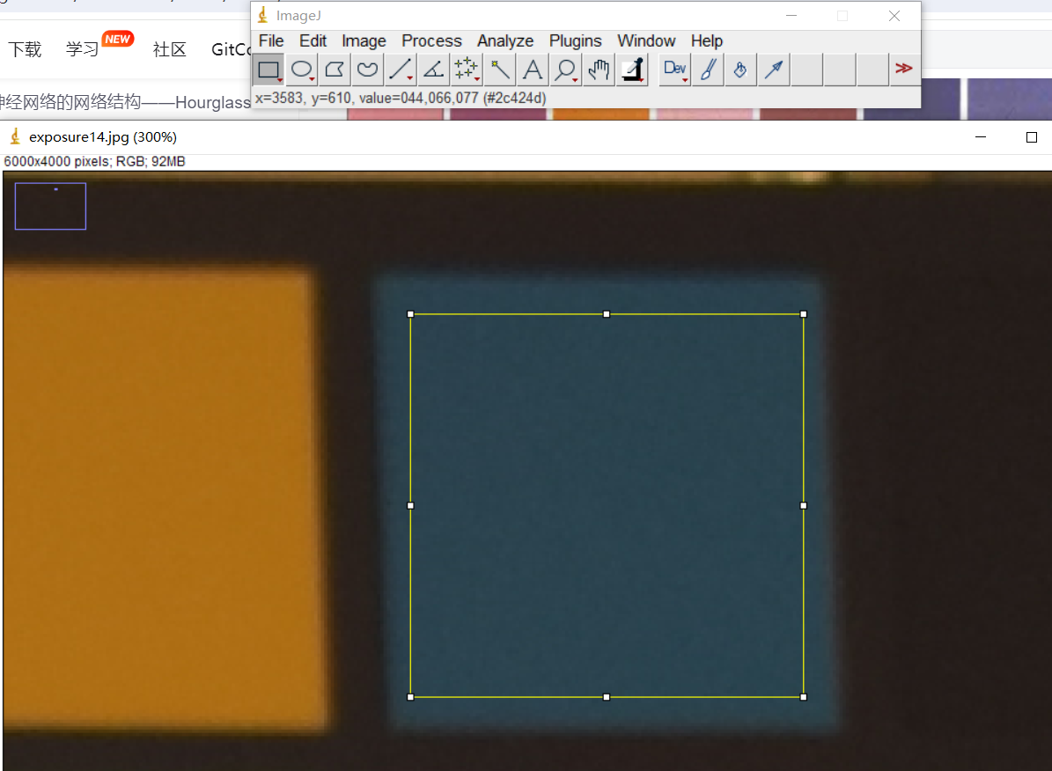This screenshot has height=771, width=1052.
Task: Select the Freehand selection tool
Action: click(x=367, y=70)
